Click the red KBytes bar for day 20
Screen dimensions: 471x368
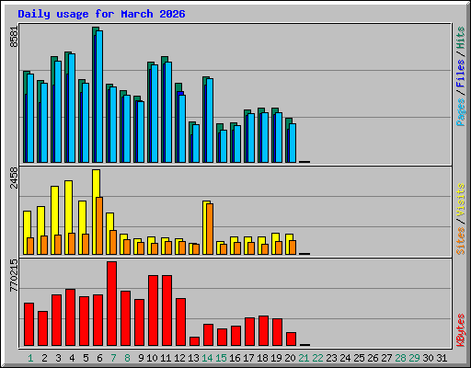[291, 339]
